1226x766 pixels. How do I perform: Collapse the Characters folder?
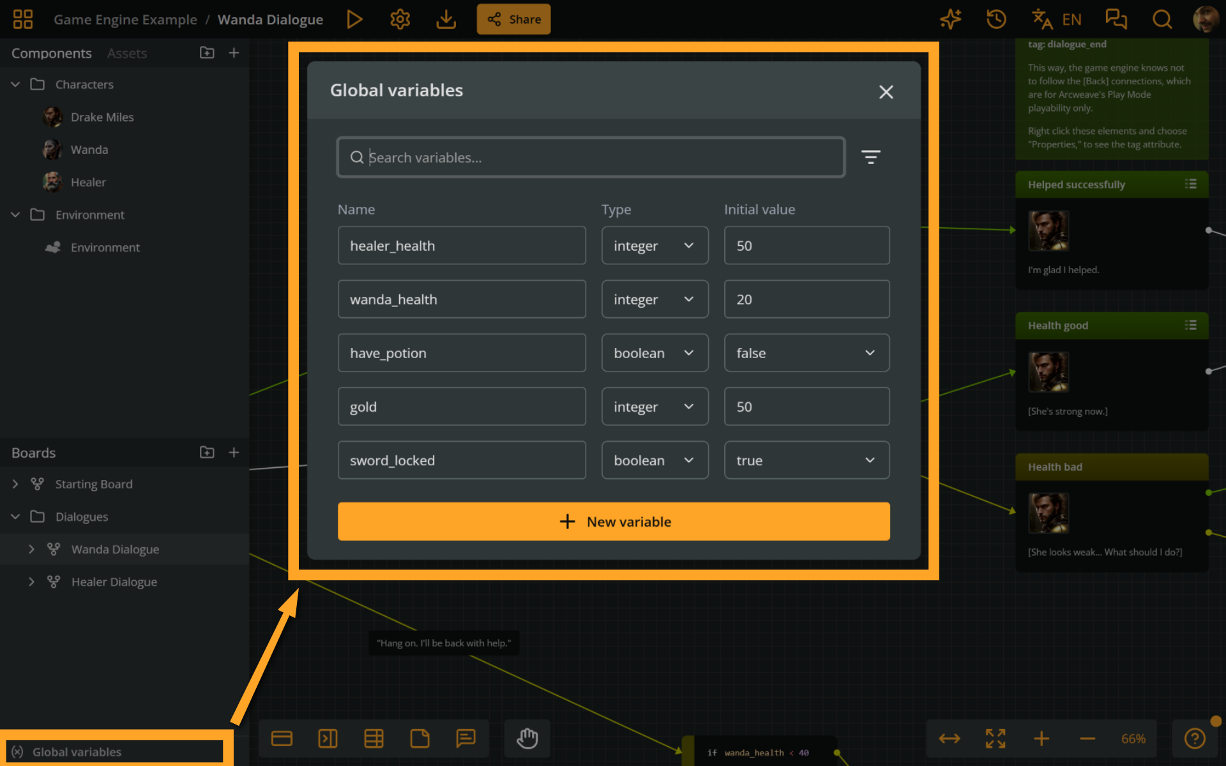tap(15, 84)
